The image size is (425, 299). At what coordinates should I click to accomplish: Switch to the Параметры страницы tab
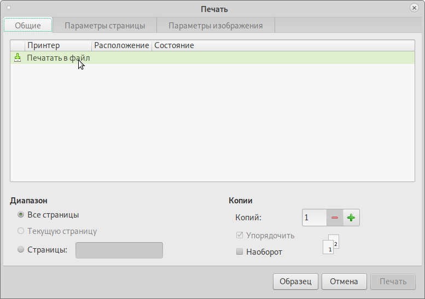(104, 25)
